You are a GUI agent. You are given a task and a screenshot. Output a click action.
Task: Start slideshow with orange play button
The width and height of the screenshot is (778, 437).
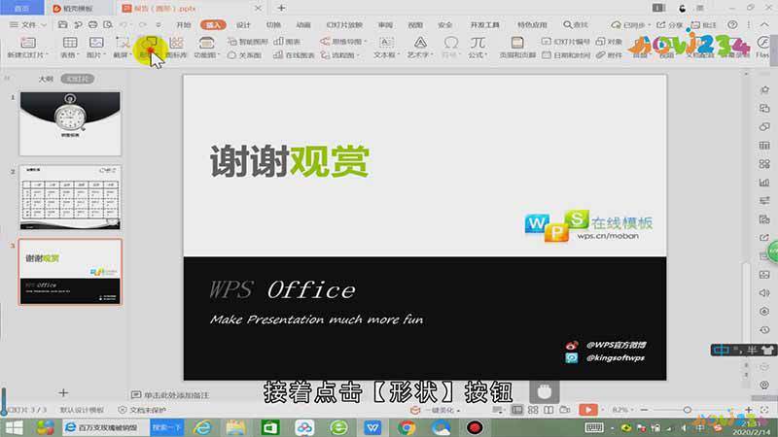point(588,410)
